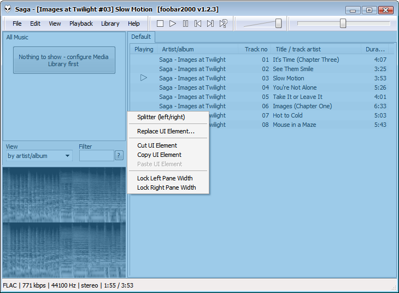Image resolution: width=399 pixels, height=293 pixels.
Task: Click the Stop playback button
Action: [x=160, y=24]
